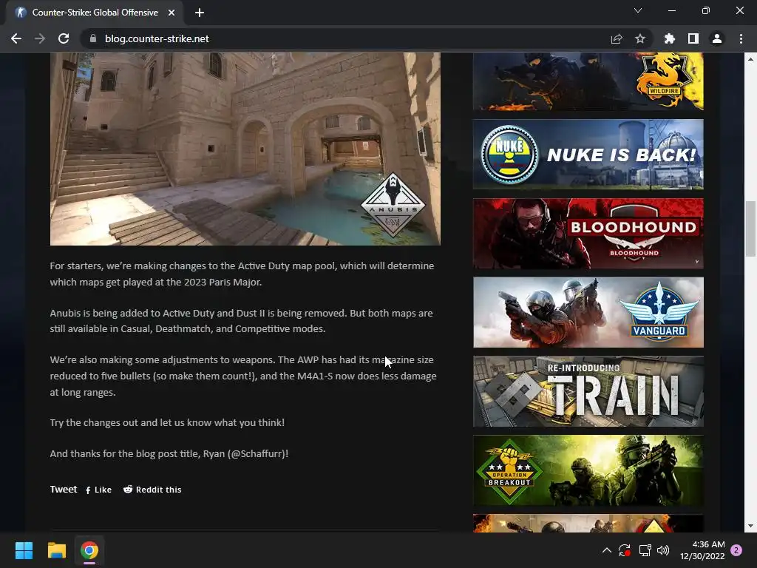757x568 pixels.
Task: Open the tab search dropdown arrow
Action: pos(638,10)
